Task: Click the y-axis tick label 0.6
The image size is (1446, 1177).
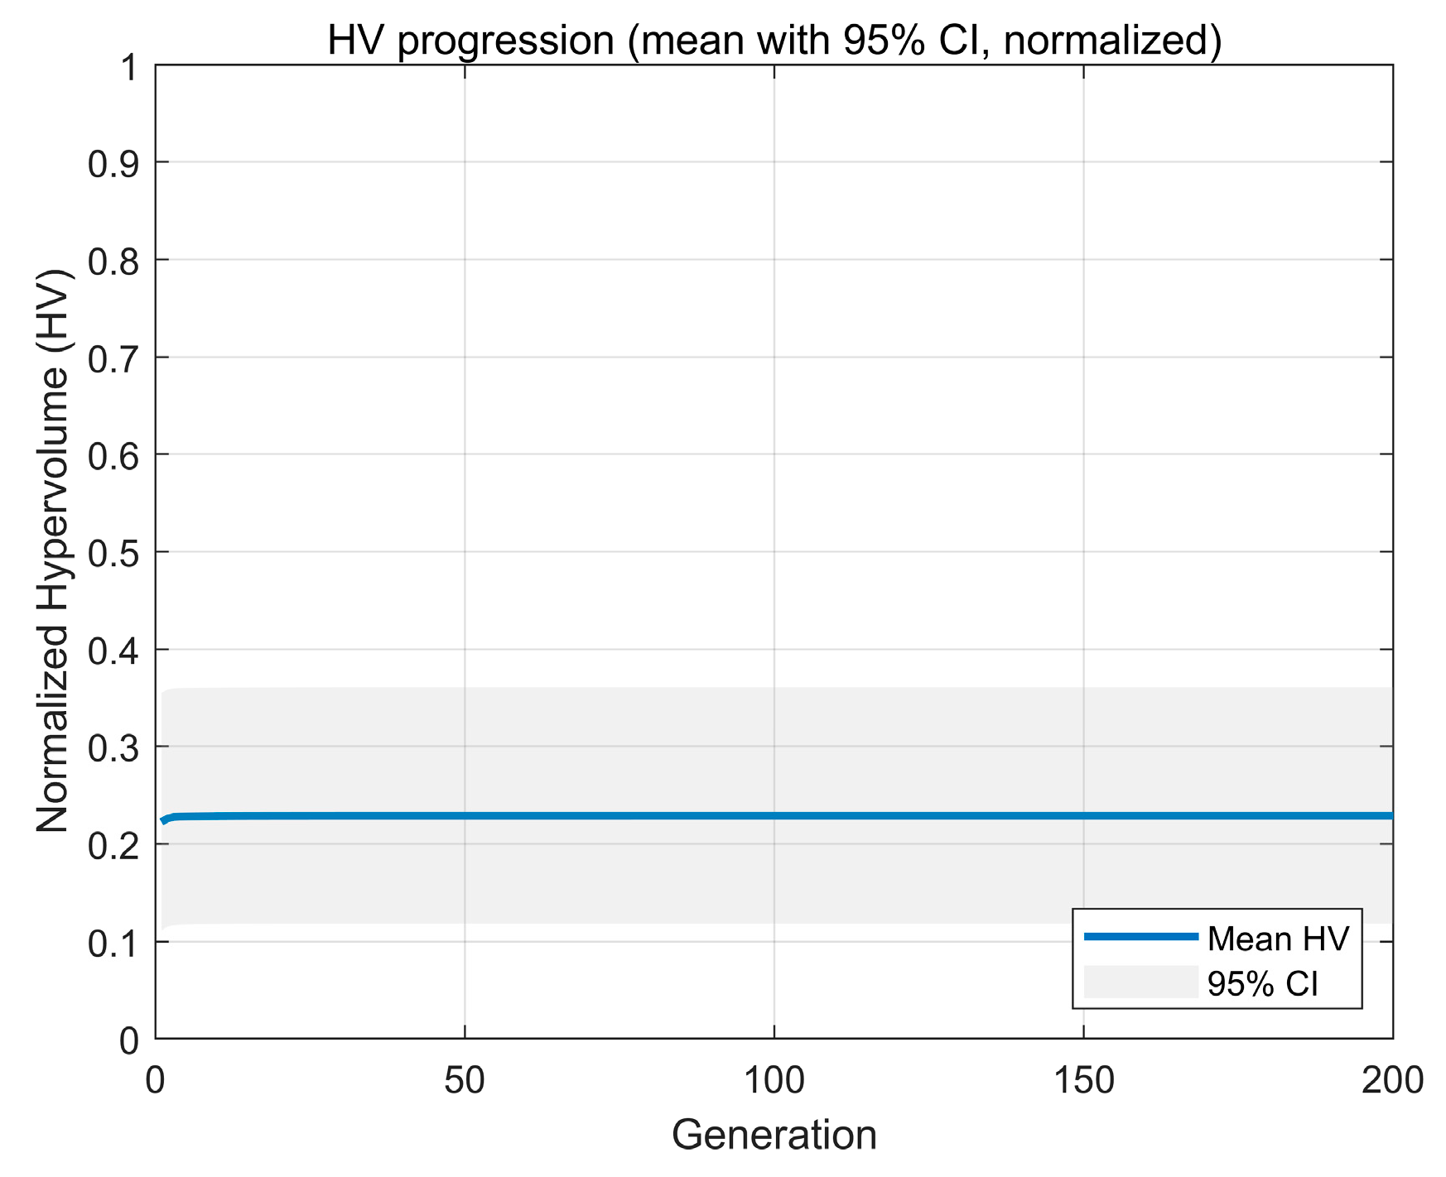Action: click(113, 456)
